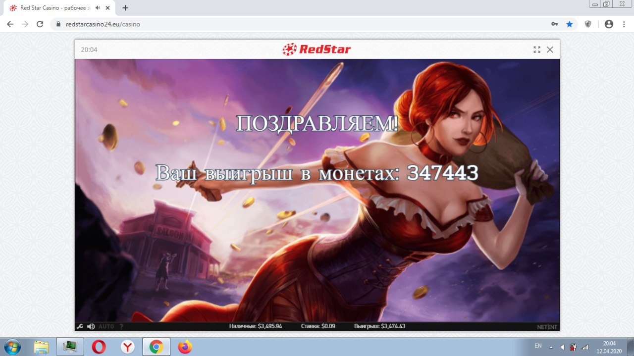Open the network signal tray icon

584,347
